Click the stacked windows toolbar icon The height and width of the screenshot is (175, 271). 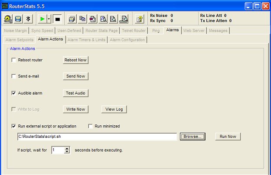coord(72,19)
